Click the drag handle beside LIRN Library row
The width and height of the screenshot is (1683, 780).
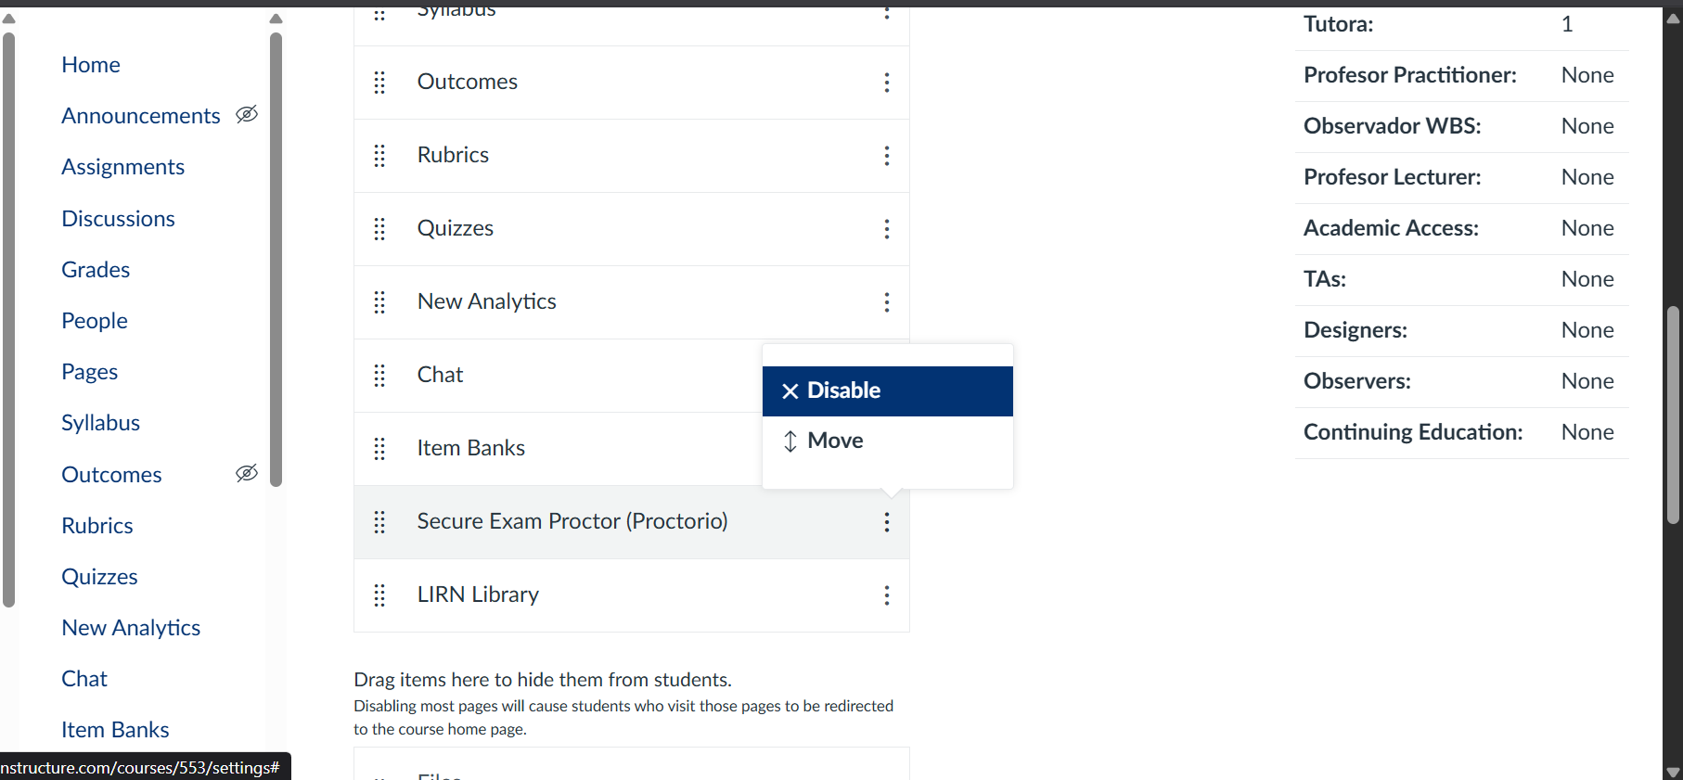coord(379,595)
